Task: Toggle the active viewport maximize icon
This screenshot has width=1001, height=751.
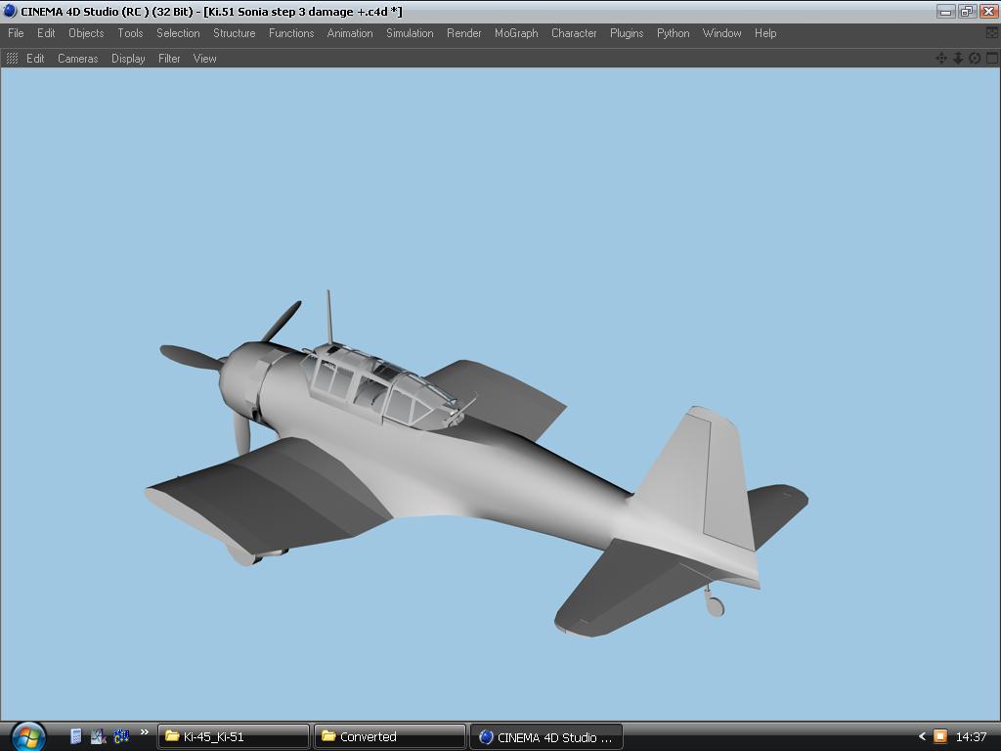Action: click(991, 59)
